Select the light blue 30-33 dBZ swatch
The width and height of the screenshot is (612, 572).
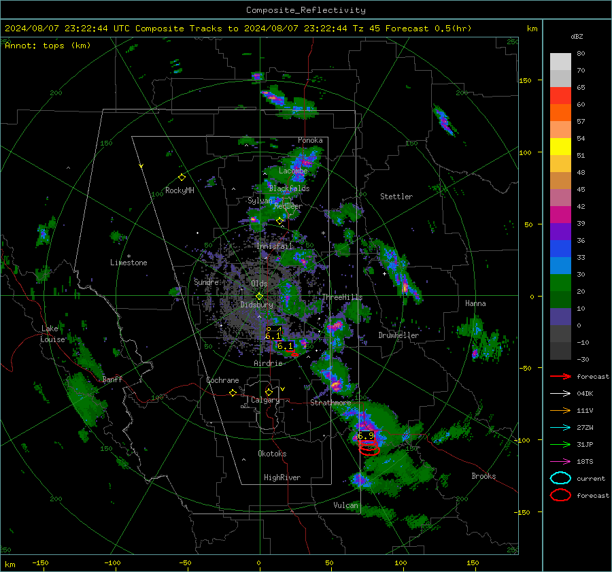click(x=560, y=266)
